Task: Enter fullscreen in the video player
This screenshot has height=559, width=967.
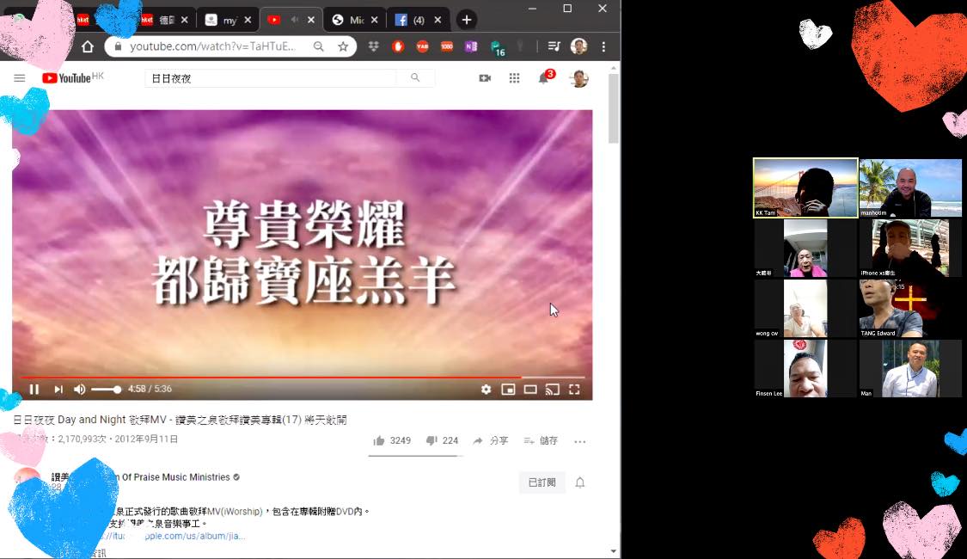Action: [574, 390]
